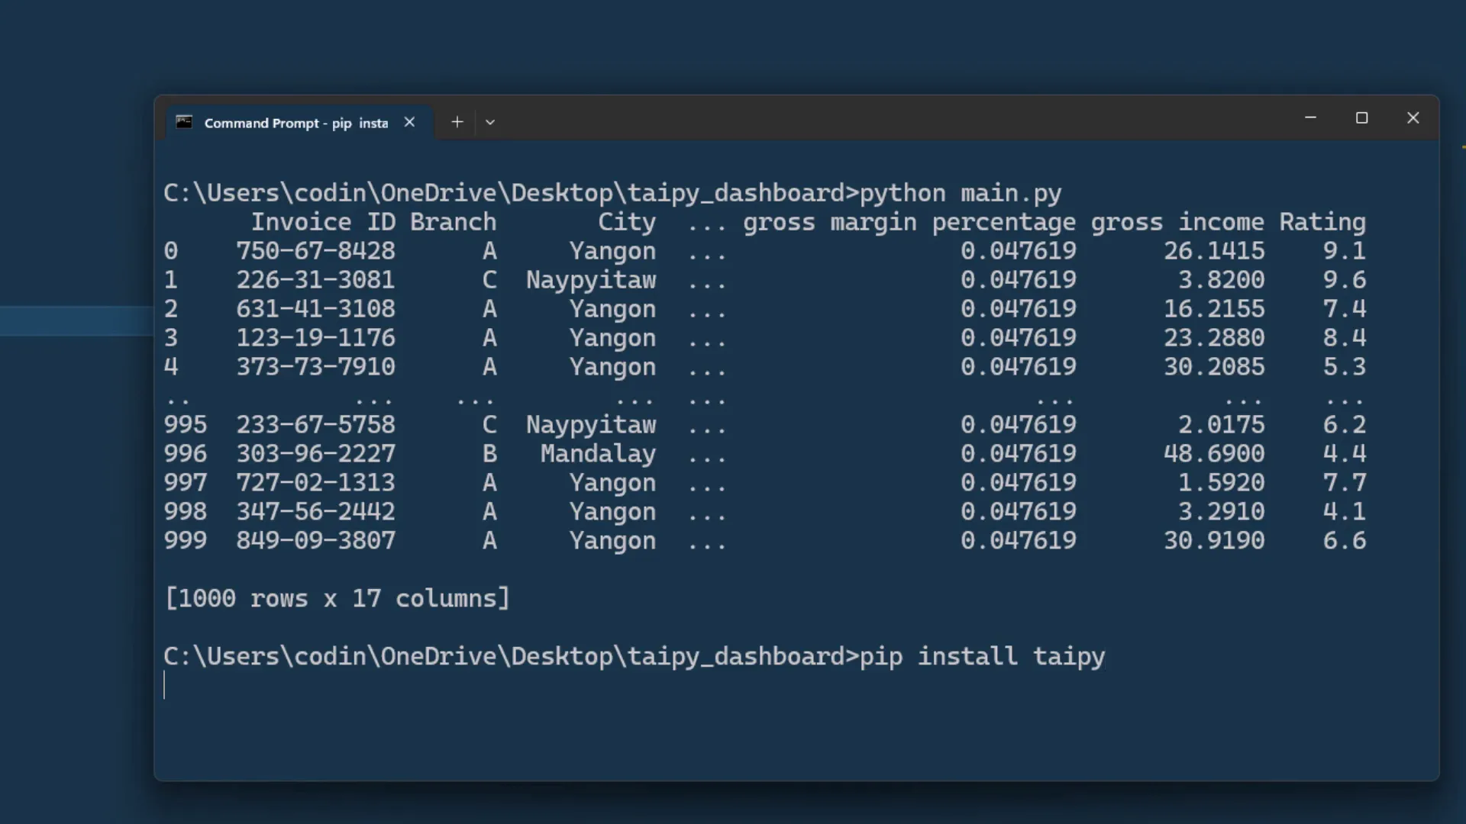This screenshot has width=1466, height=824.
Task: Click the '[1000 rows x 17 columns]' summary
Action: [x=337, y=599]
